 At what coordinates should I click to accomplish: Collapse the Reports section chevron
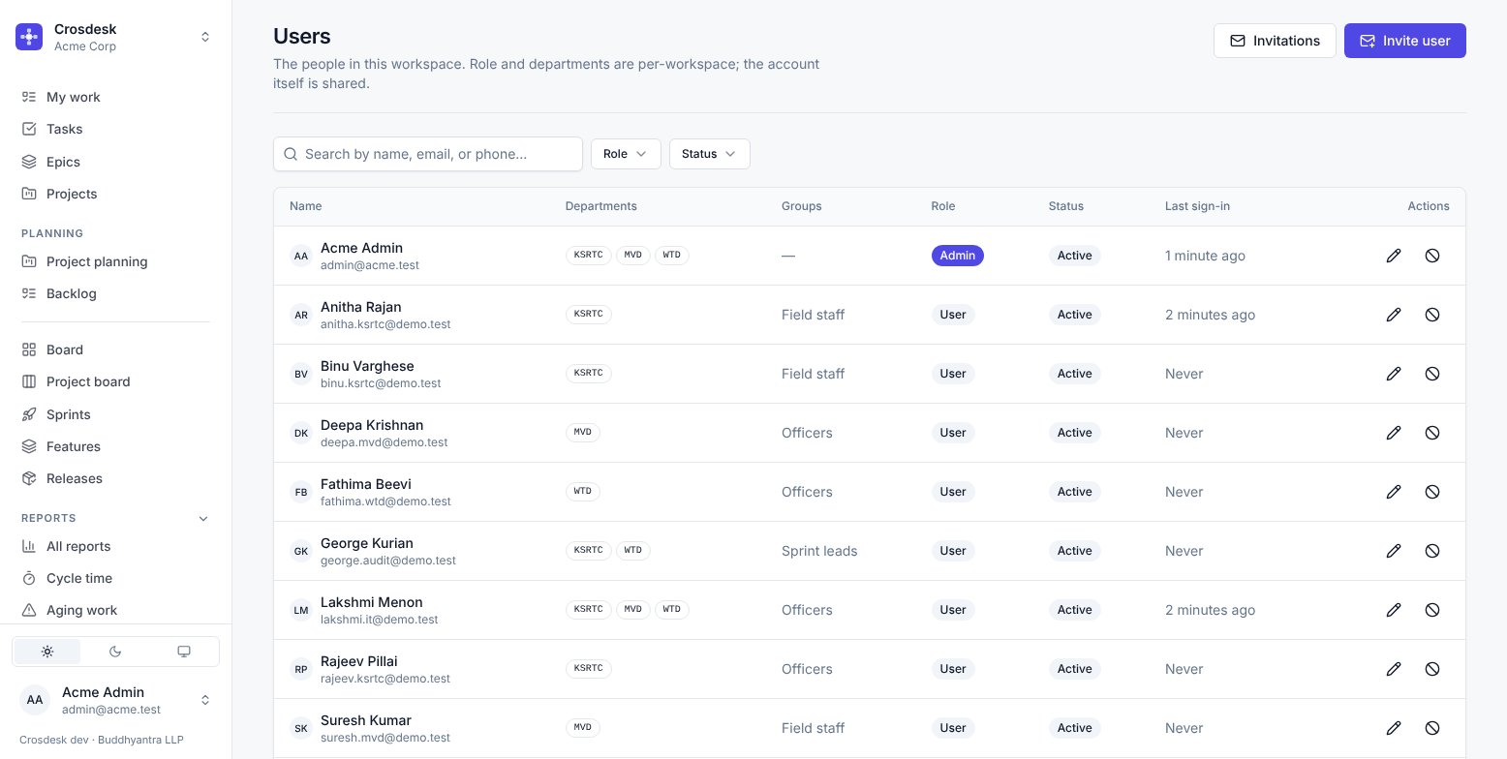203,519
